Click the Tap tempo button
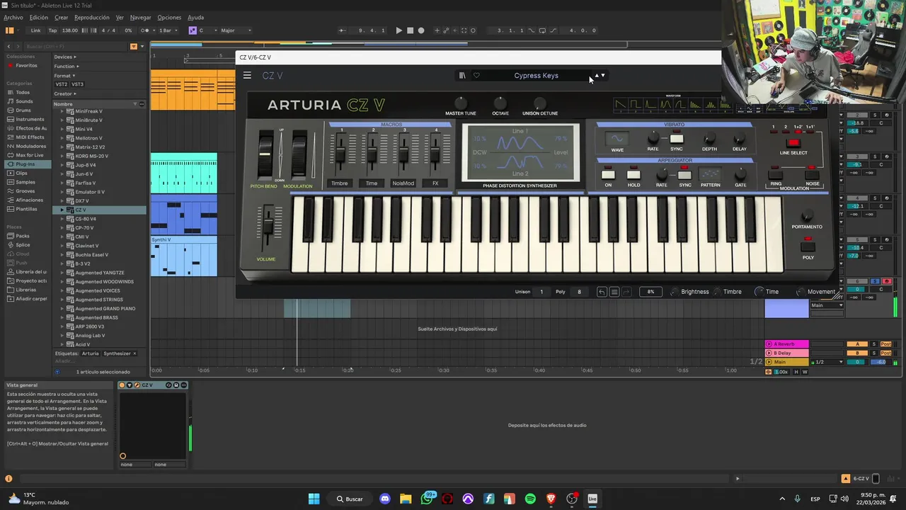906x510 pixels. pyautogui.click(x=53, y=30)
